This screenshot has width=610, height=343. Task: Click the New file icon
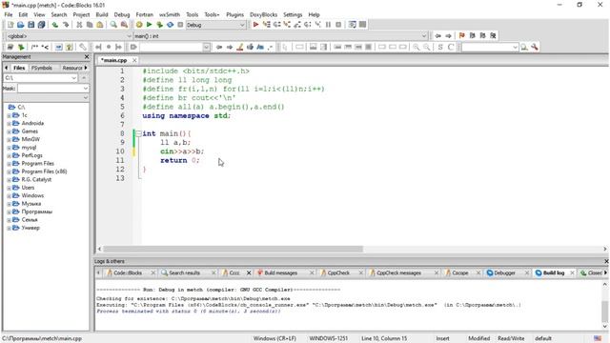pyautogui.click(x=10, y=25)
